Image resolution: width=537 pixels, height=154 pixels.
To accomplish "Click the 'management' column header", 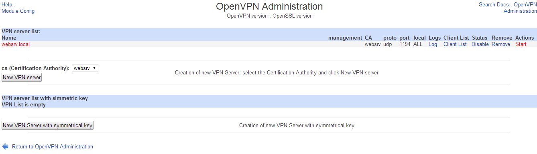I will click(345, 38).
